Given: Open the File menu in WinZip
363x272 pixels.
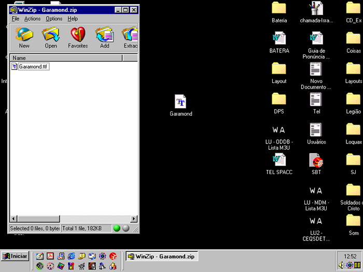Looking at the screenshot, I should (x=16, y=19).
